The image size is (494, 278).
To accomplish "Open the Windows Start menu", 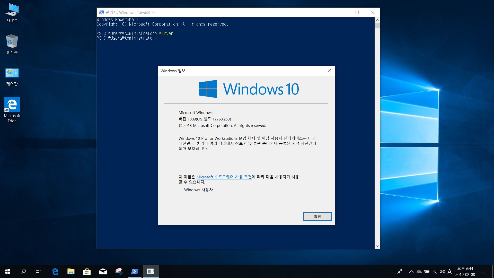I will tap(8, 272).
